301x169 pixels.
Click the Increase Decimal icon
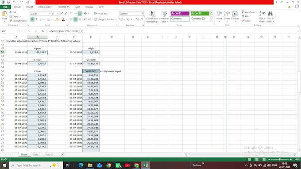click(137, 19)
